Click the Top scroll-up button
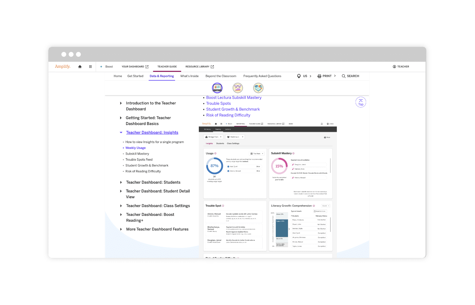The image size is (475, 305). coord(361,102)
